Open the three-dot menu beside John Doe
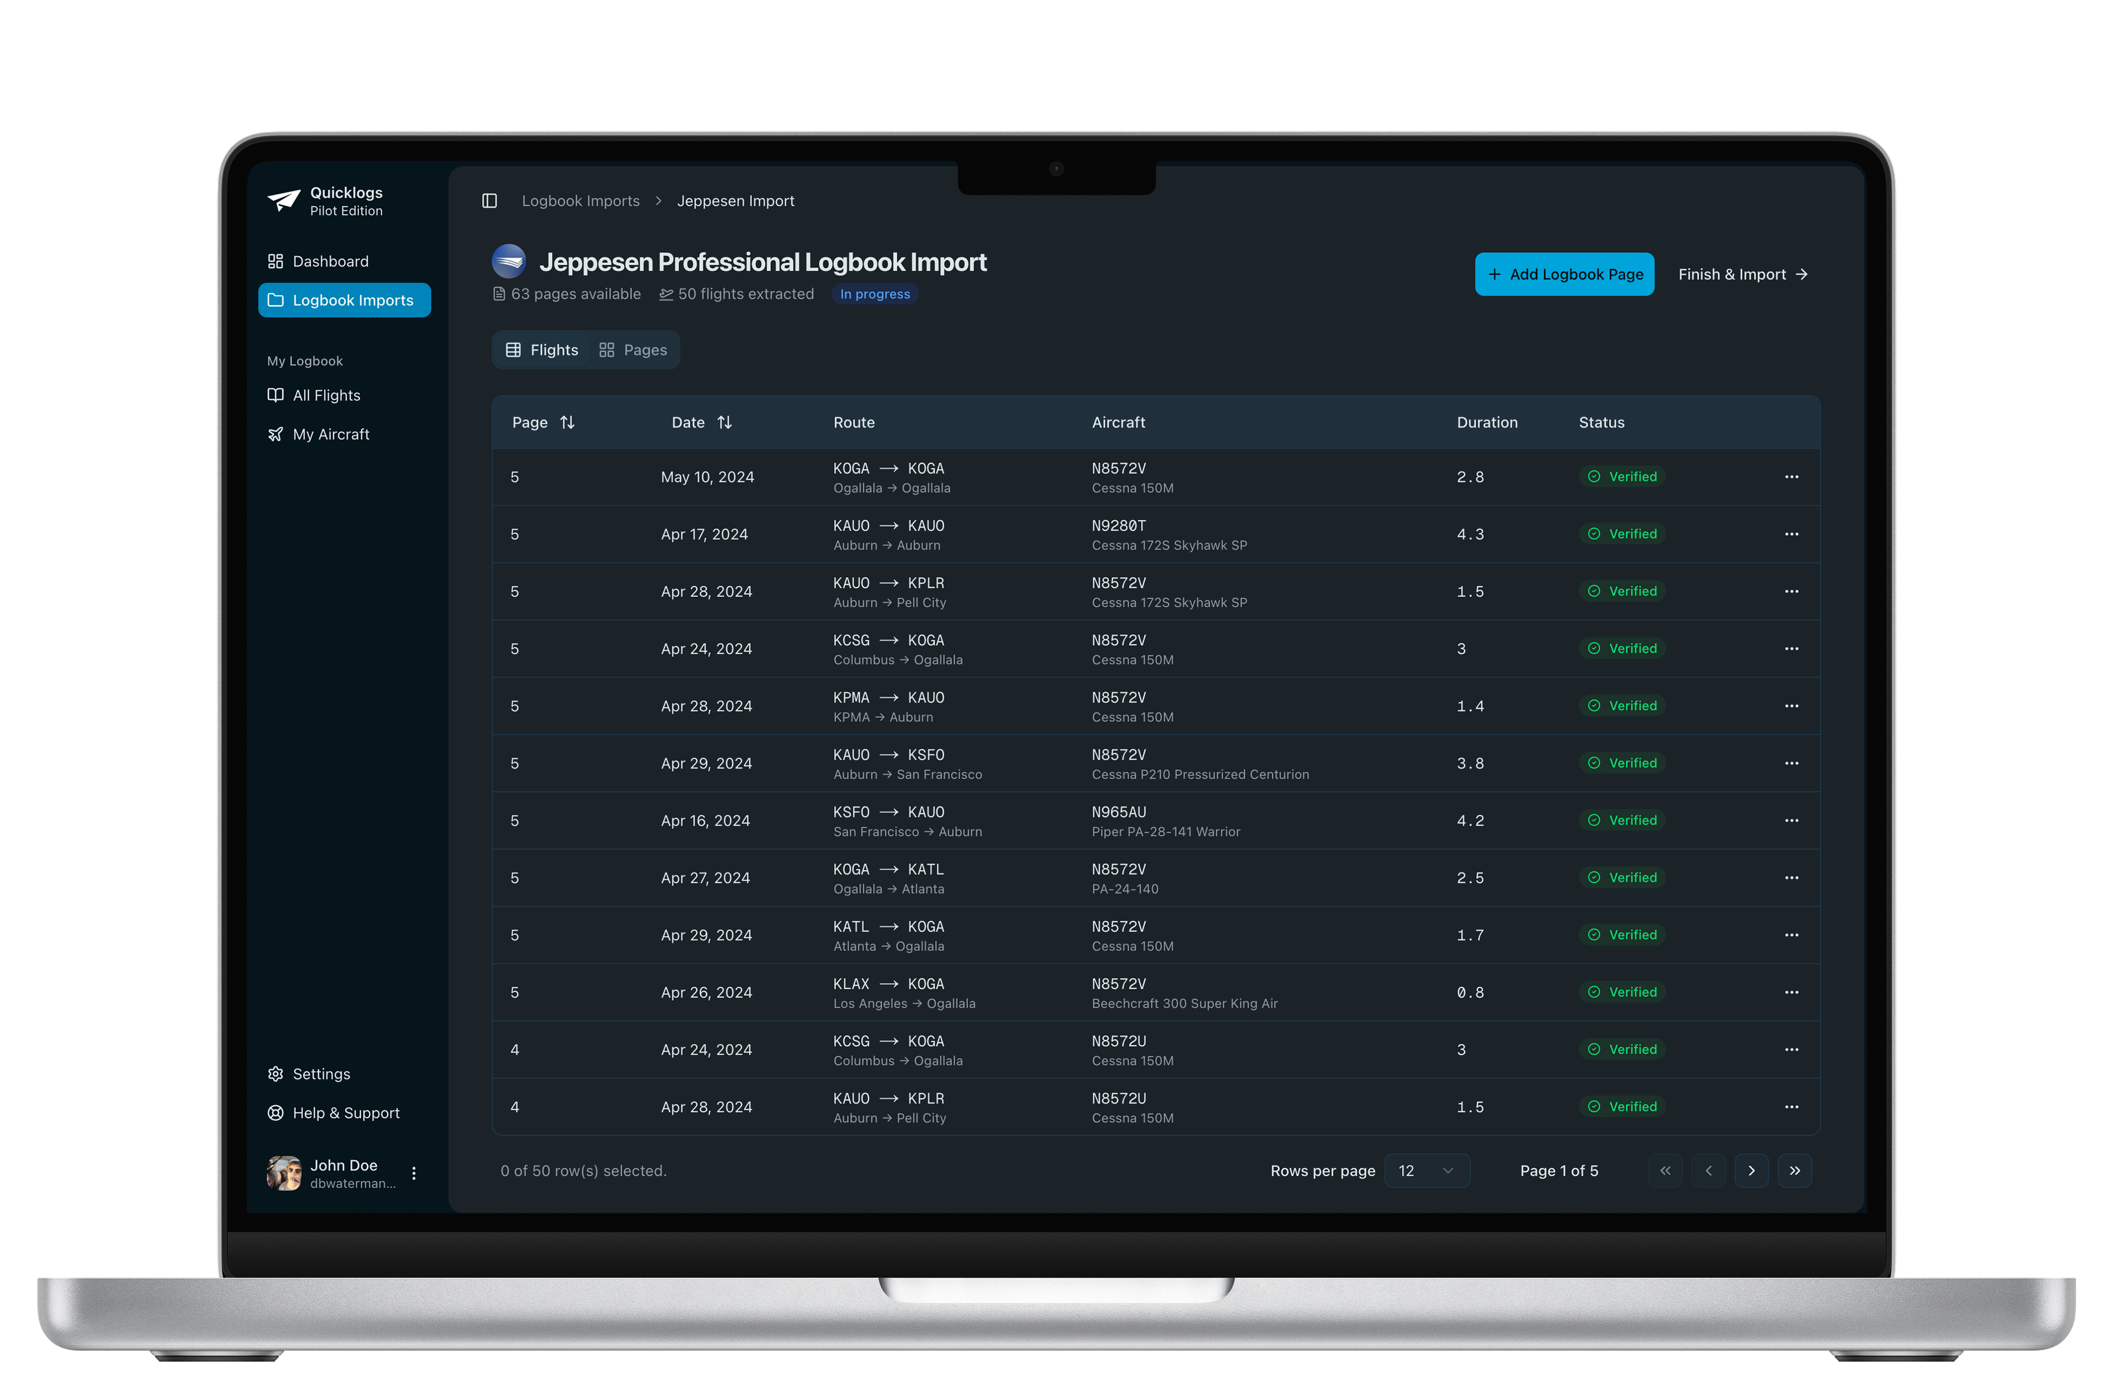The image size is (2114, 1374). (x=414, y=1173)
